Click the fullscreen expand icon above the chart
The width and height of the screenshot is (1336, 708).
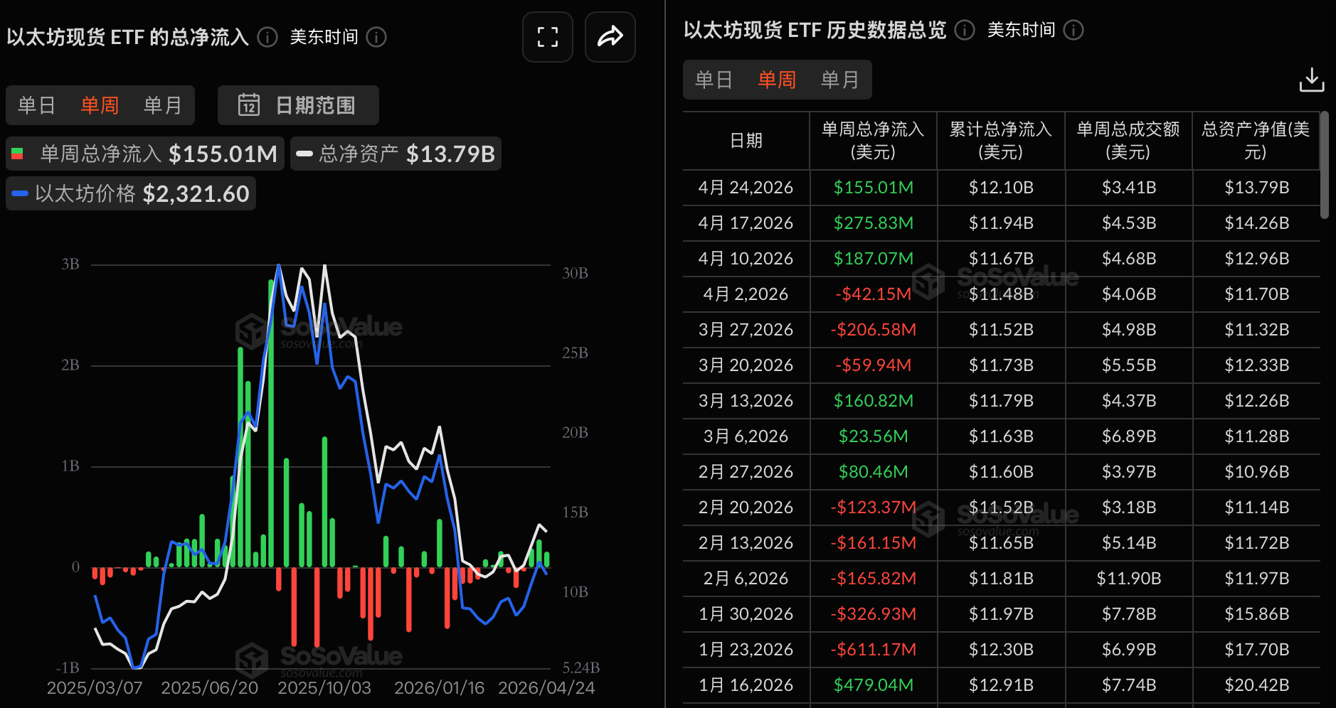pyautogui.click(x=547, y=37)
